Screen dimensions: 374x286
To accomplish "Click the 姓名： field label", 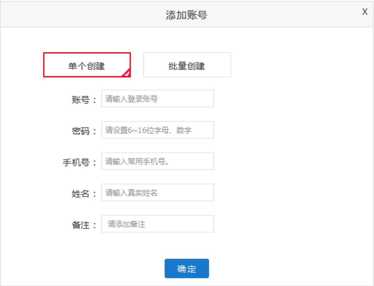I will (x=84, y=194).
